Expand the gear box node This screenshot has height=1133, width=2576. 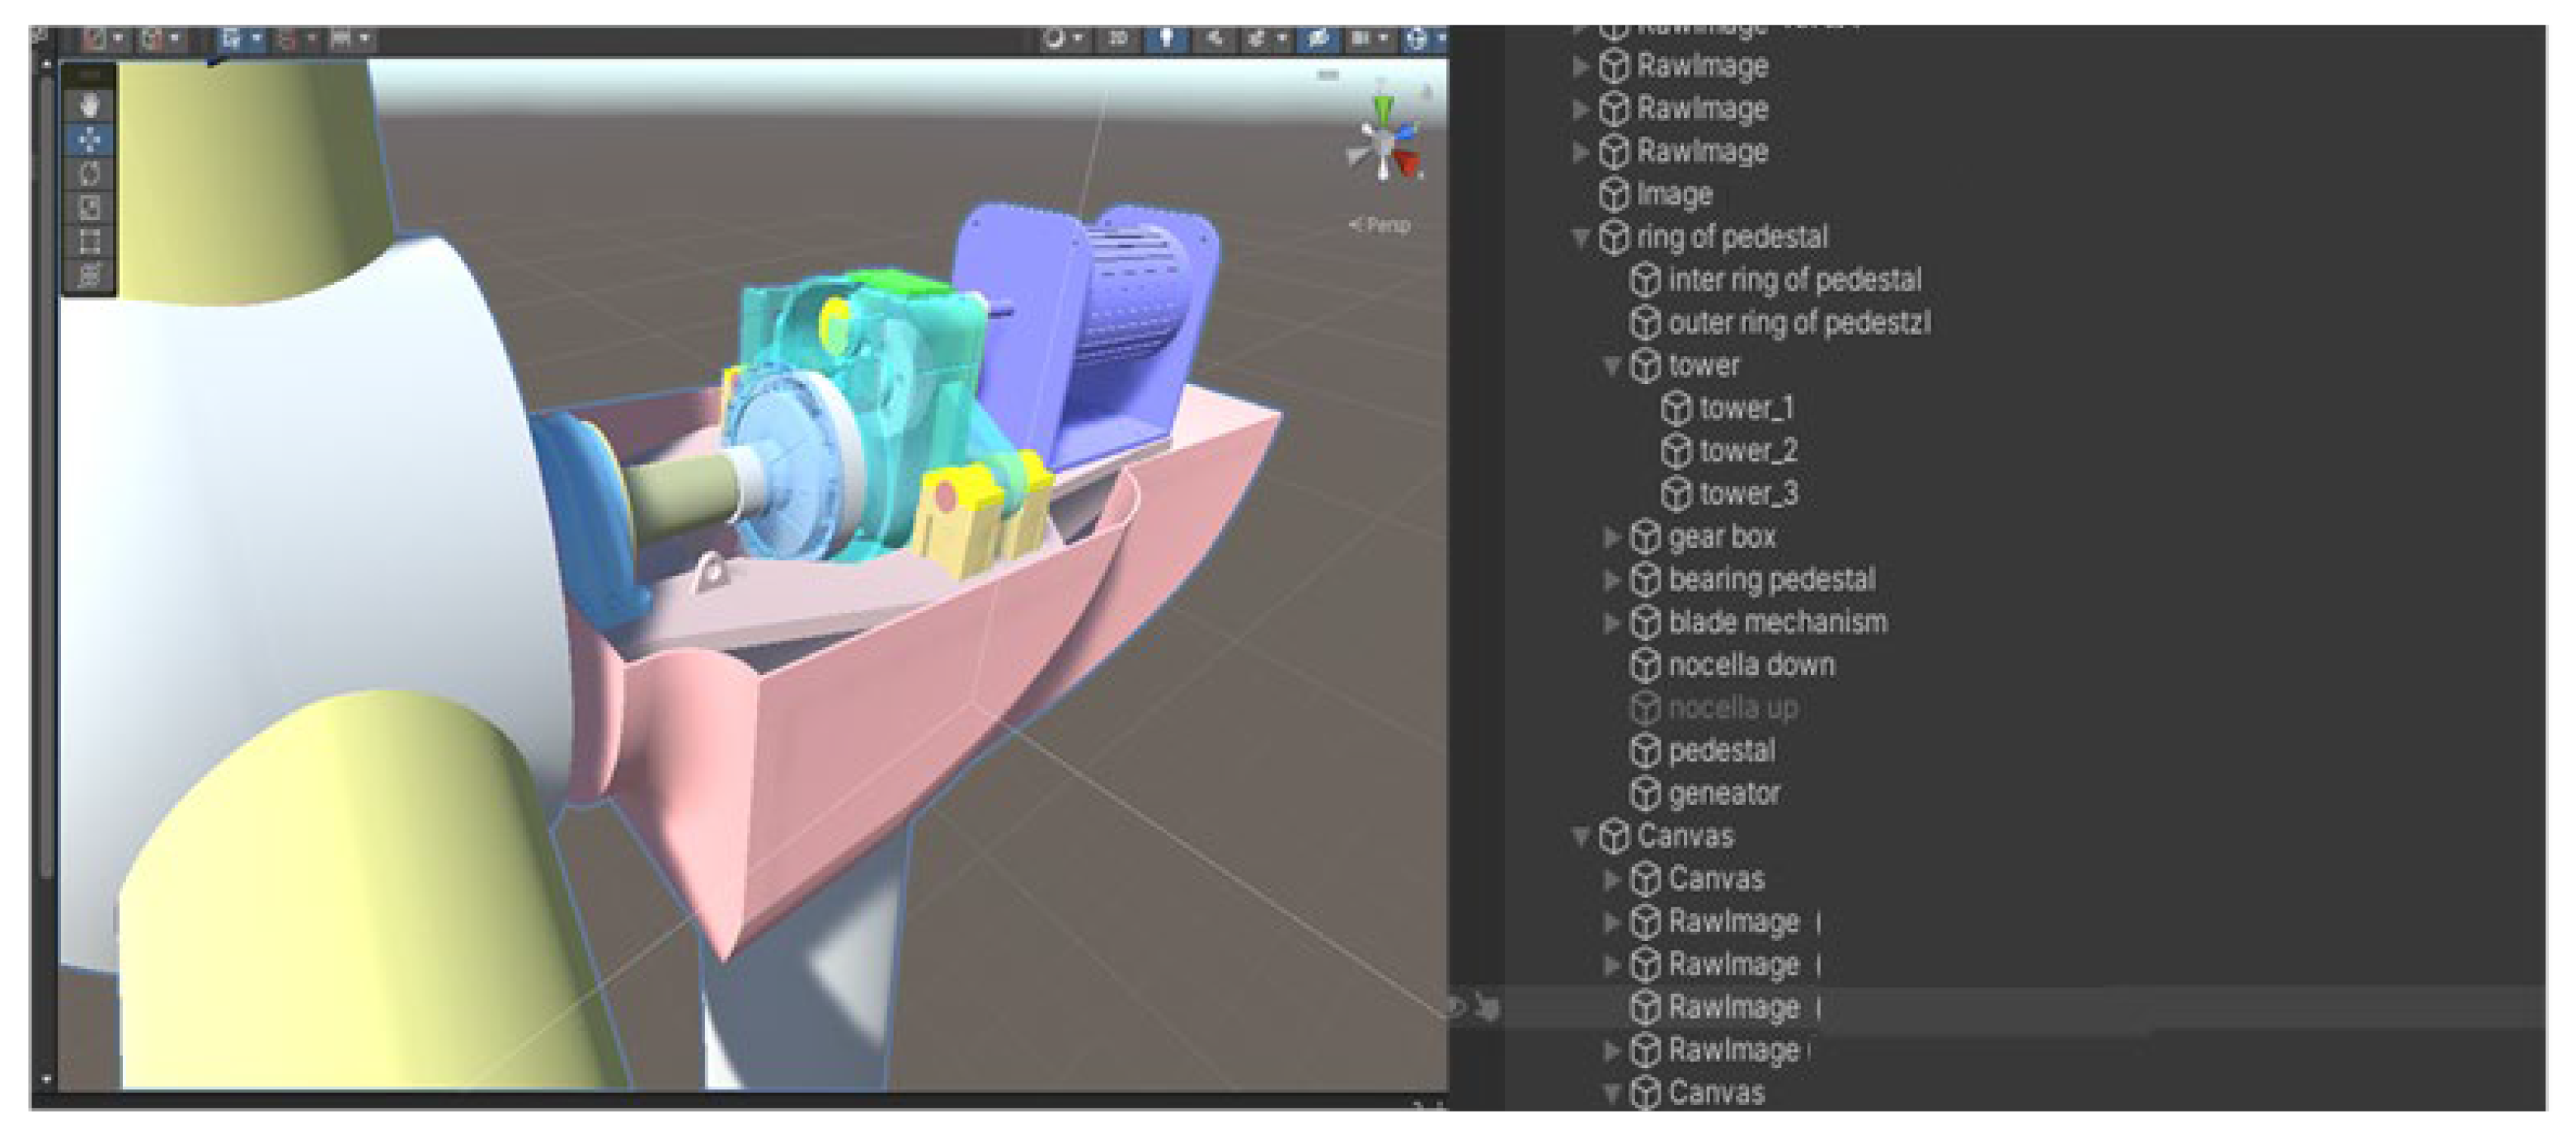[x=1612, y=537]
